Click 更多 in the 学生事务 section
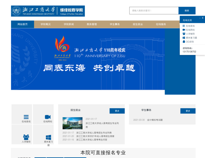The image size is (205, 158). [188, 111]
